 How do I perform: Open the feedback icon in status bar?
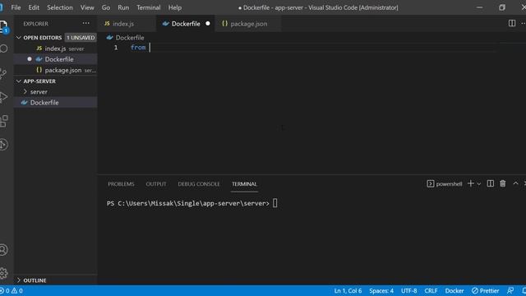(x=510, y=290)
